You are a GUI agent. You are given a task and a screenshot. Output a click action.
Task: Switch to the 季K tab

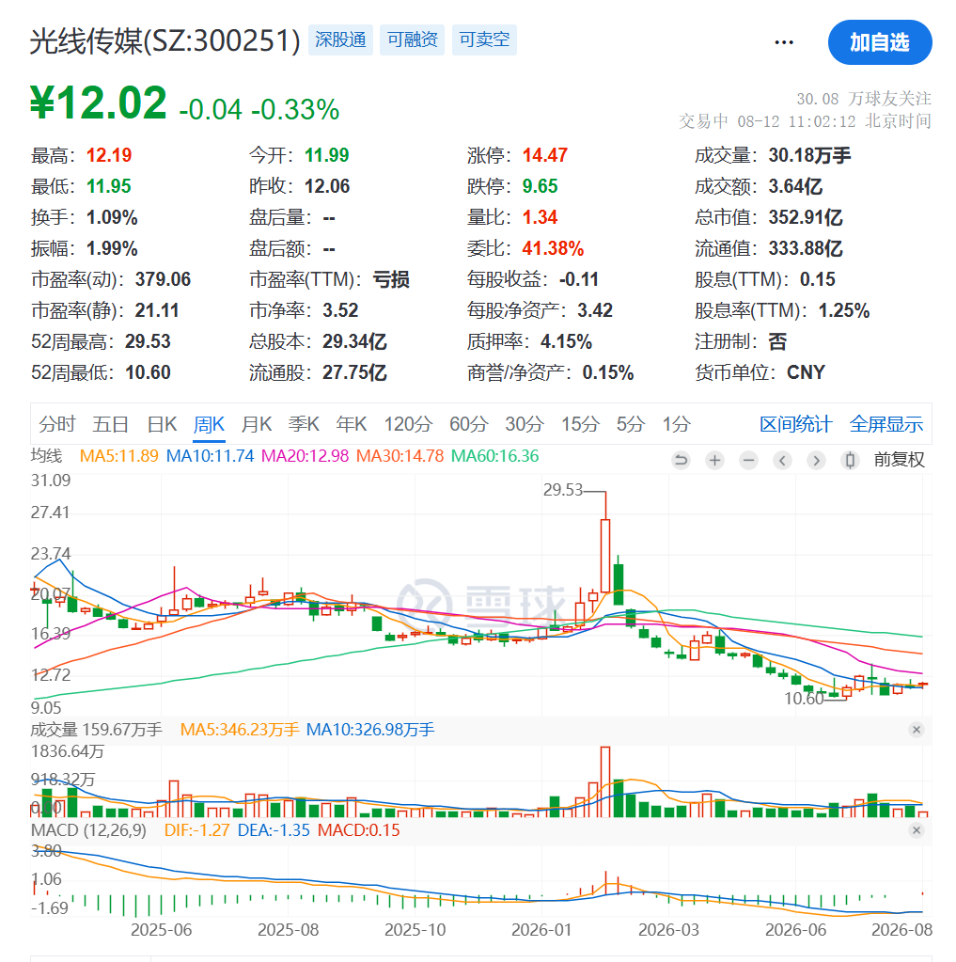pos(304,424)
